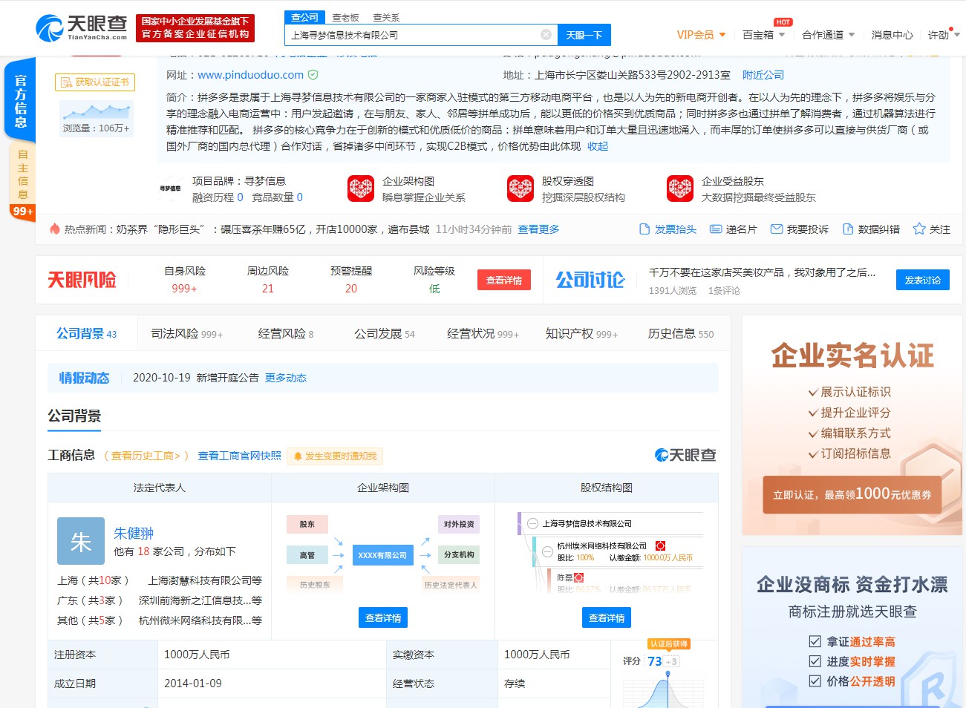Viewport: 966px width, 708px height.
Task: Open the 知识产权 tab
Action: [x=581, y=334]
